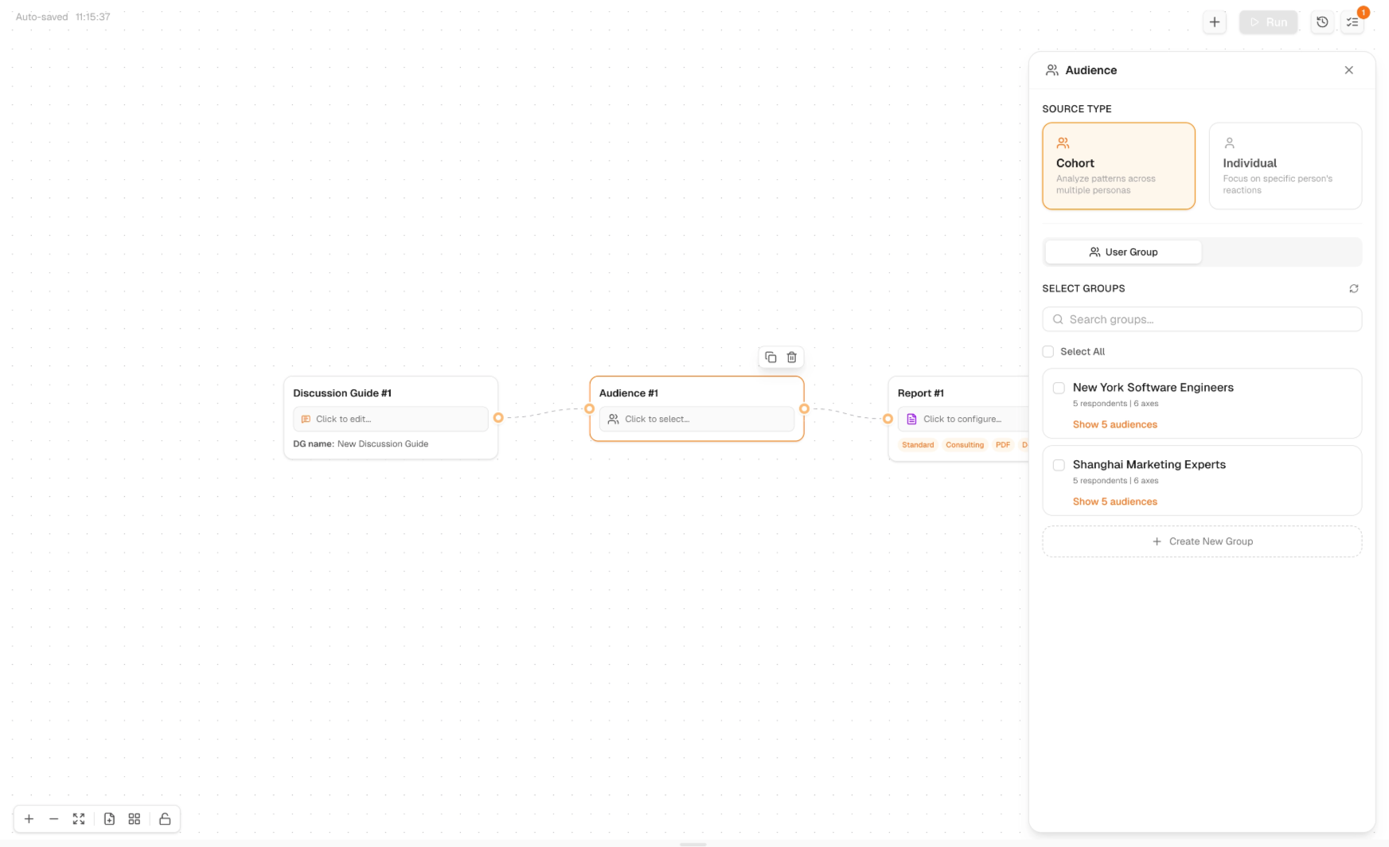Click the Report #1 input connector
Image resolution: width=1389 pixels, height=847 pixels.
[888, 419]
